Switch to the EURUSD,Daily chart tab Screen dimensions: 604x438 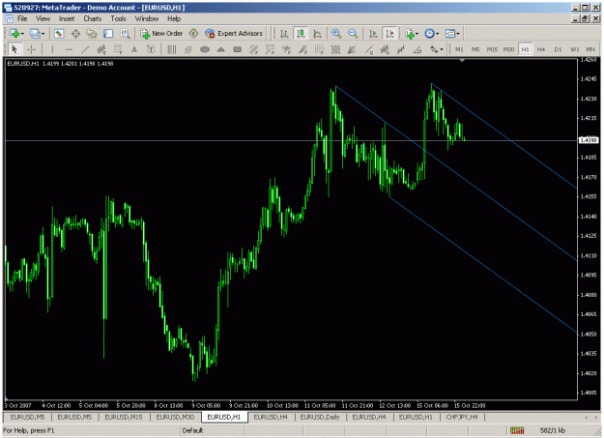click(x=320, y=417)
